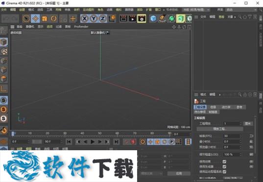Click the viewport maximize toggle icon

point(190,27)
